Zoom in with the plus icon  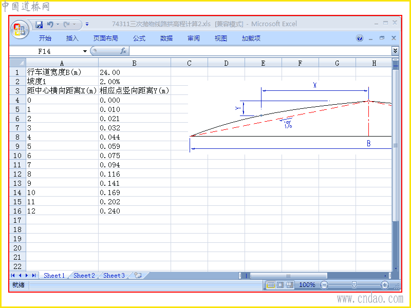384,285
